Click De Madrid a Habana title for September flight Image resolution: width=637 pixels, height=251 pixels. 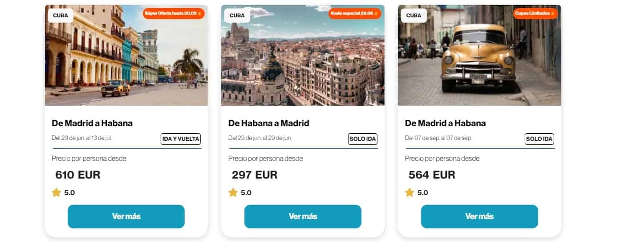[445, 123]
